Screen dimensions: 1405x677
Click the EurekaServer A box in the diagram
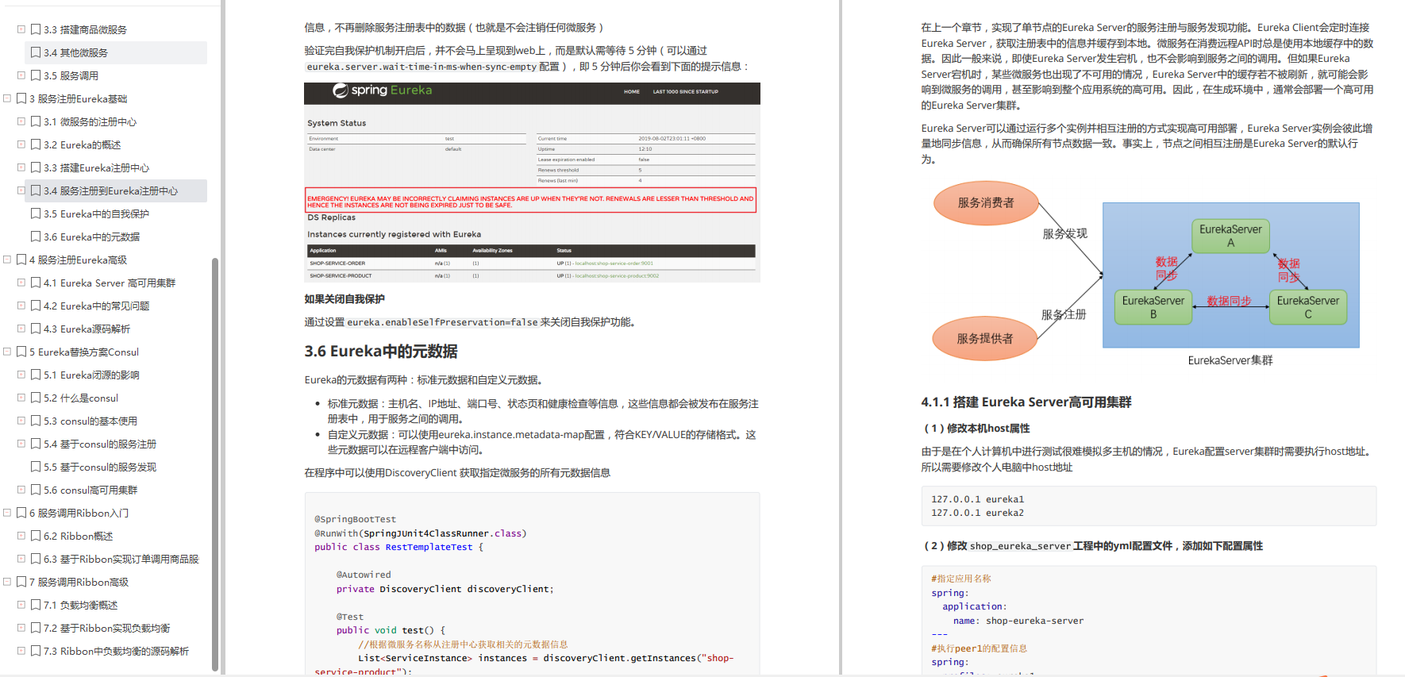pyautogui.click(x=1230, y=236)
